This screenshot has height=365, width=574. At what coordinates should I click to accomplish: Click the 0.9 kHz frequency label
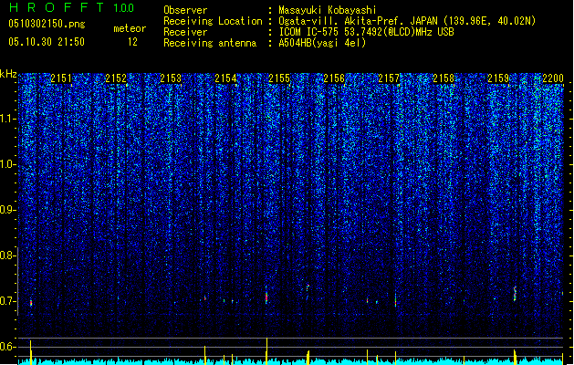pos(8,210)
